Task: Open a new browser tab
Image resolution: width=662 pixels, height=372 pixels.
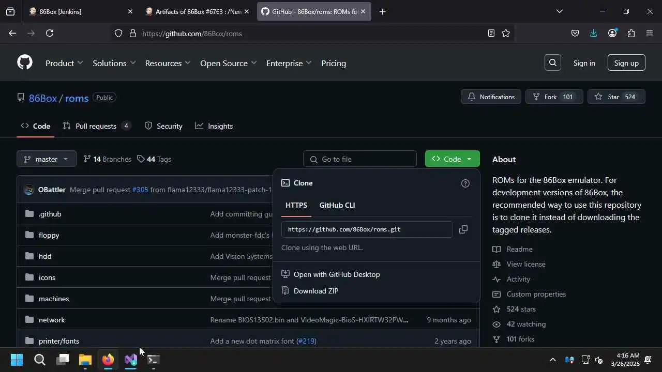Action: point(382,11)
